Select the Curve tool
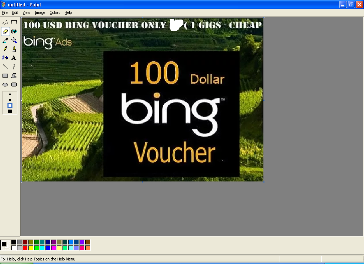 point(14,67)
